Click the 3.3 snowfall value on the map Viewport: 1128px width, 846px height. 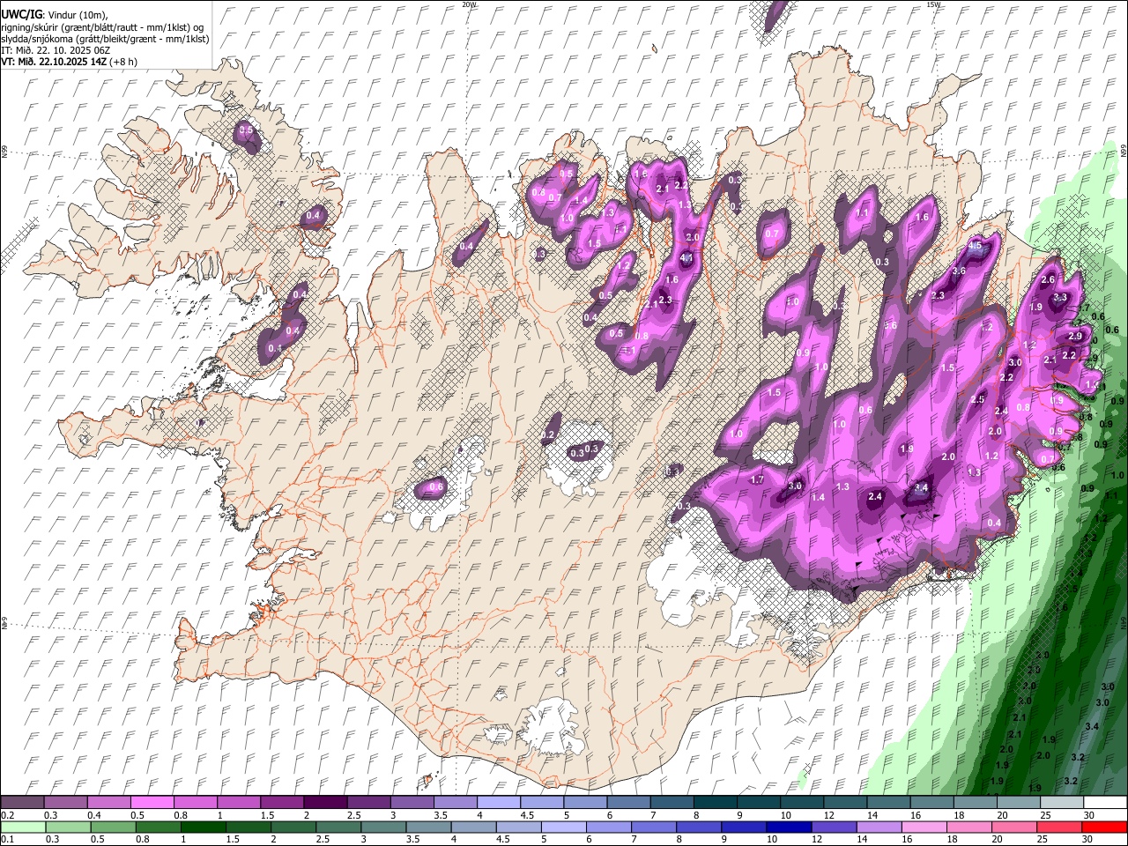click(1060, 298)
